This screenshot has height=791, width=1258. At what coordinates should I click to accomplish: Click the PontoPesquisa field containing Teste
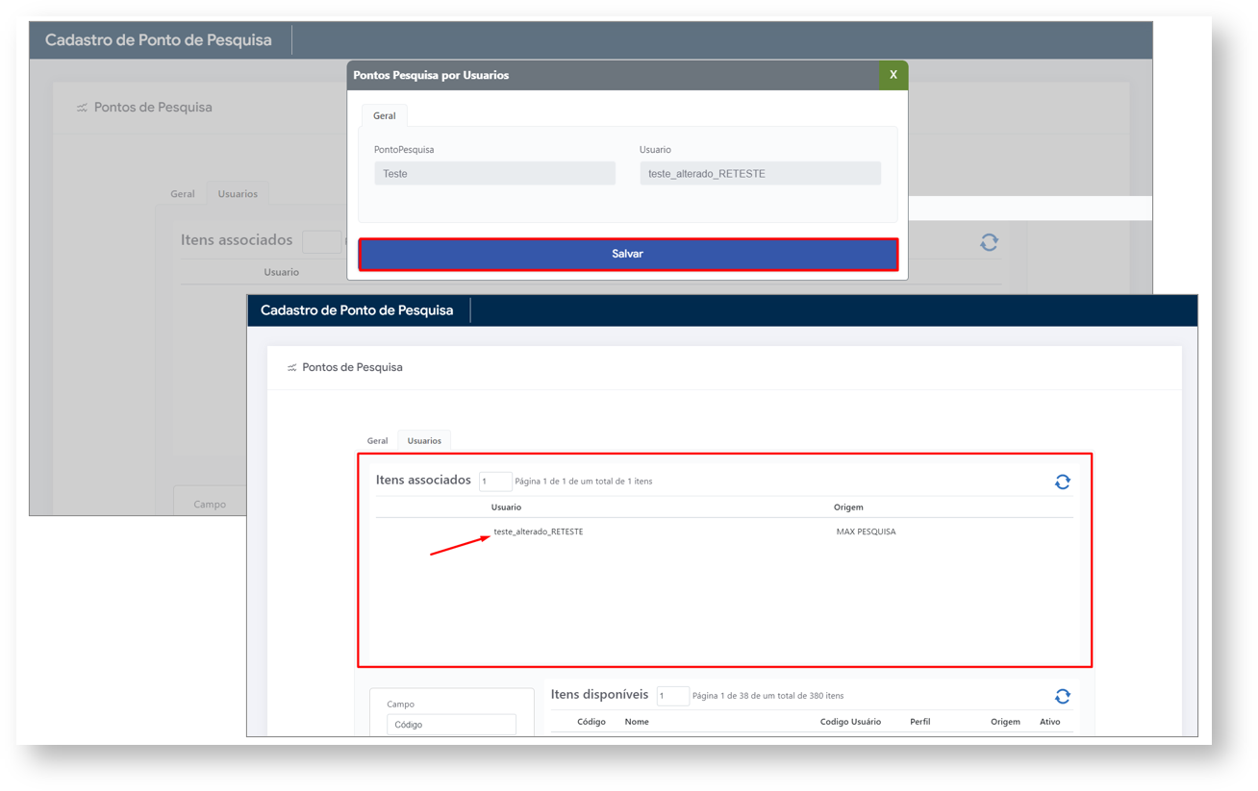[494, 173]
